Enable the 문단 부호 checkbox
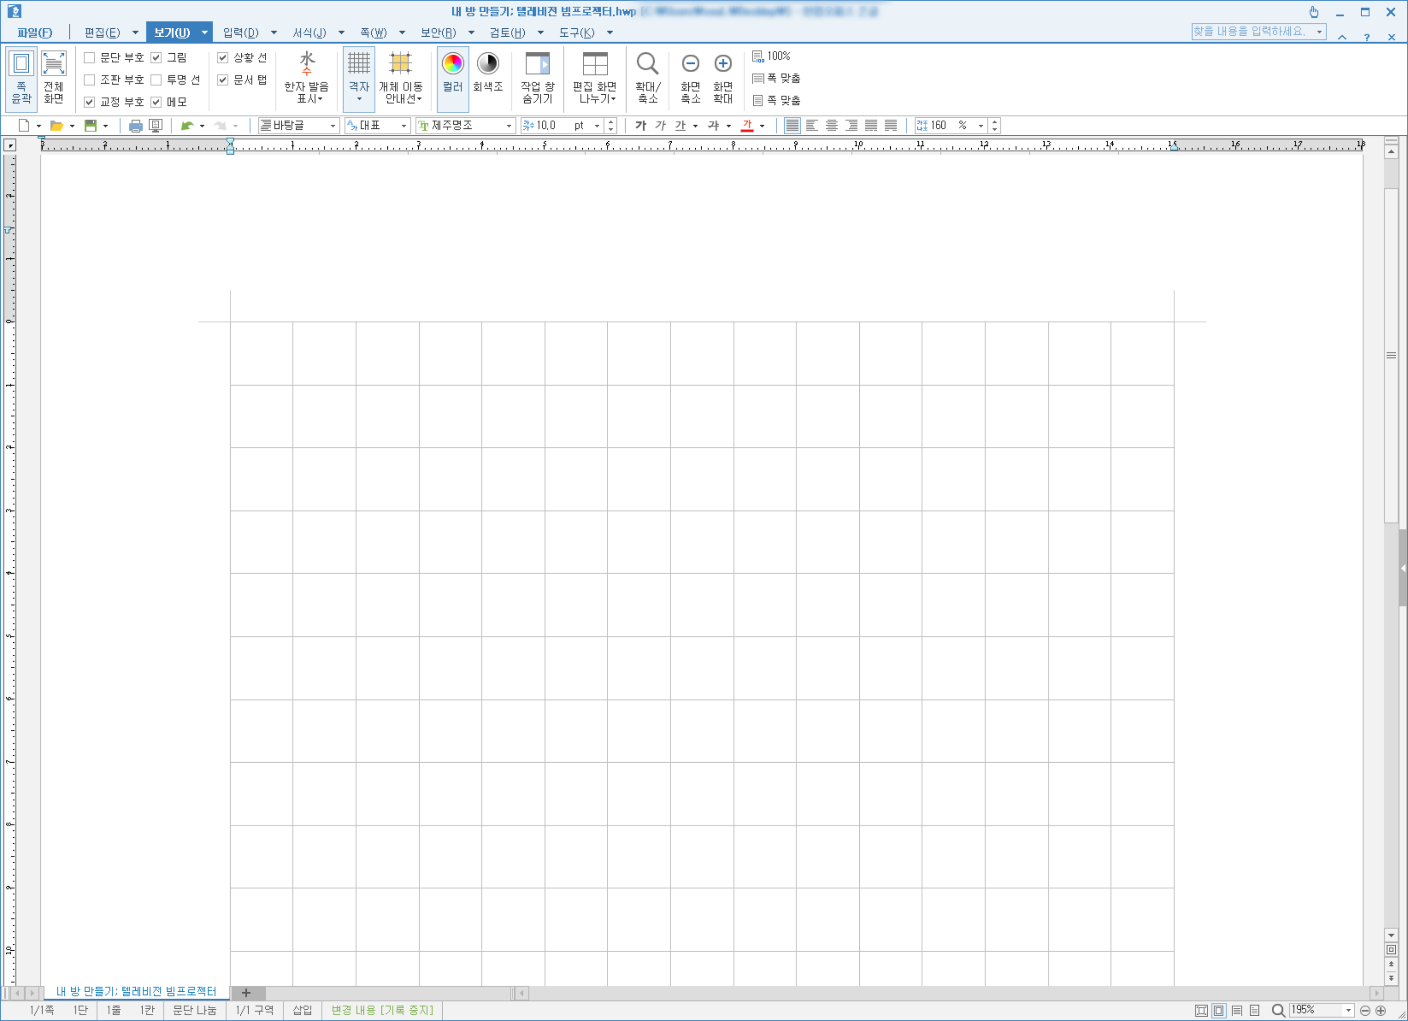This screenshot has height=1021, width=1408. point(89,58)
